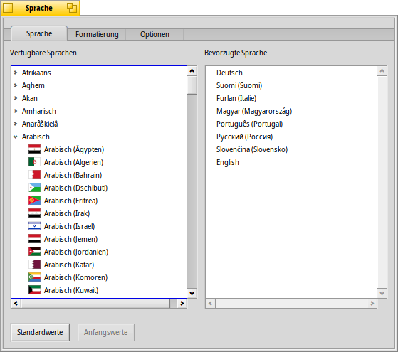Click the Comoros flag icon
The width and height of the screenshot is (398, 352).
34,277
